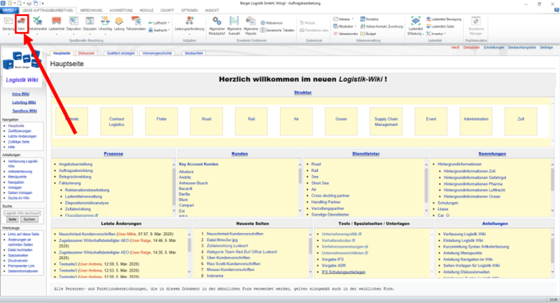Open the Versionsgeschichte wiki tab

click(x=157, y=53)
